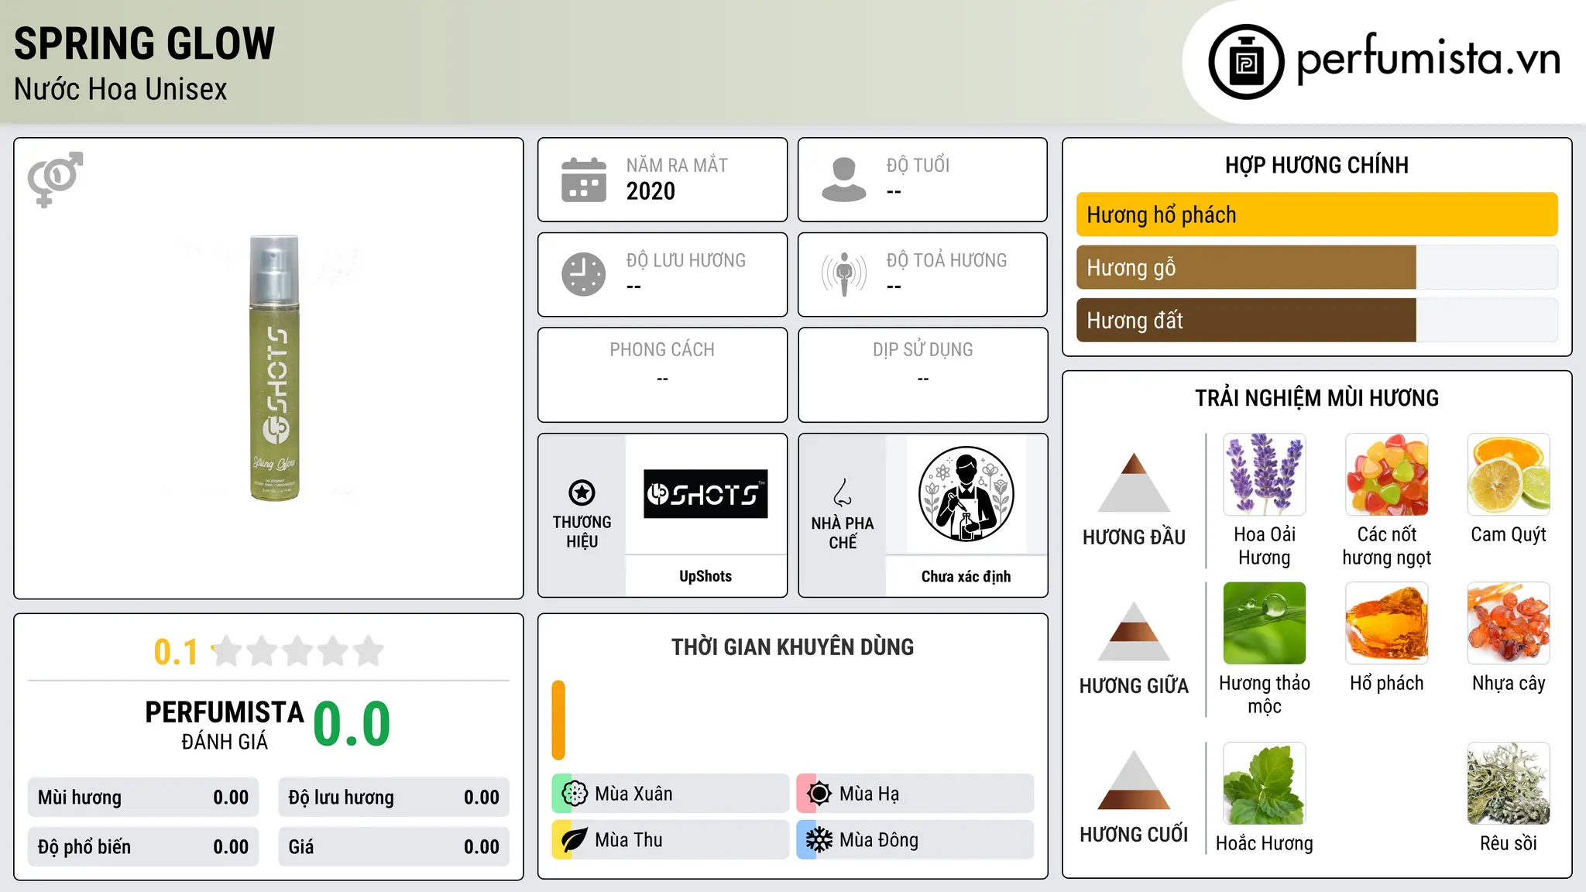Click the Phong cách card heading
Screen dimensions: 1586x892
(x=662, y=350)
